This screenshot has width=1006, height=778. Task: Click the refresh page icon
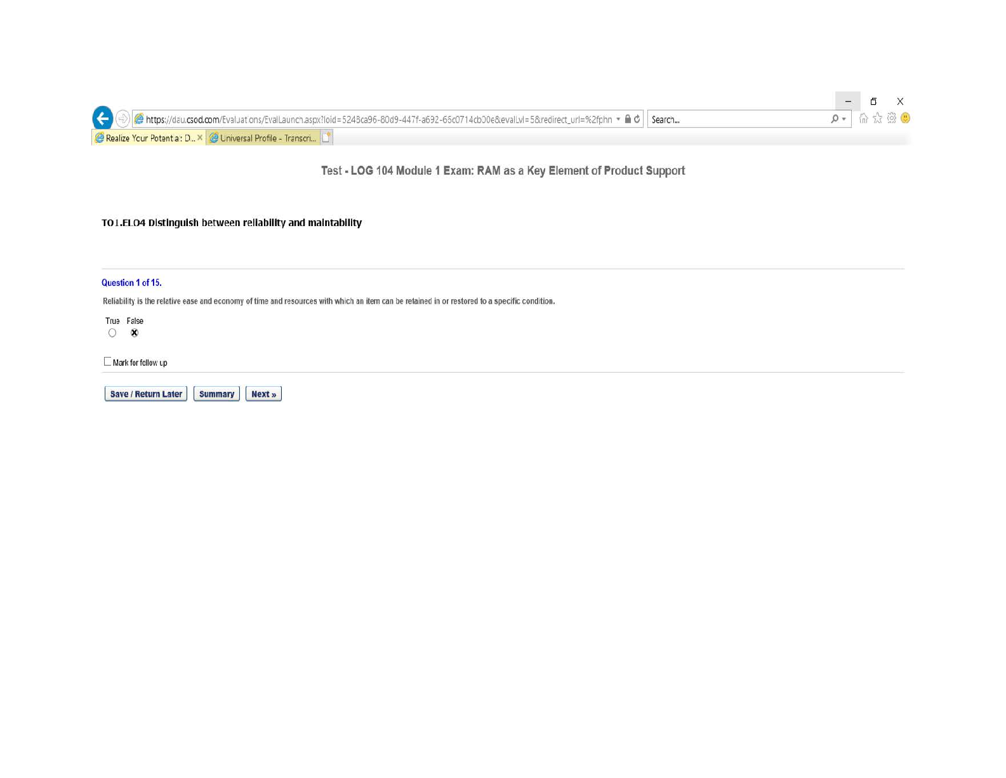pyautogui.click(x=637, y=119)
